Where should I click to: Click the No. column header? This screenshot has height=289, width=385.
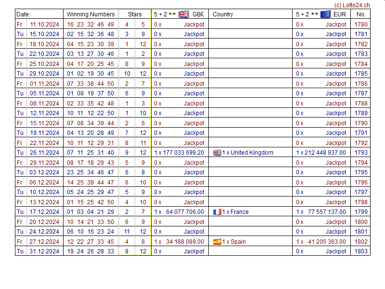pos(361,14)
